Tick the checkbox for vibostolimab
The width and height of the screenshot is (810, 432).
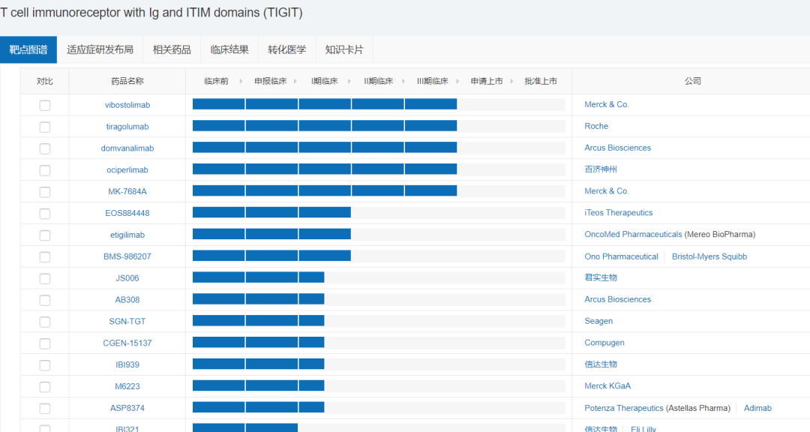click(x=45, y=105)
